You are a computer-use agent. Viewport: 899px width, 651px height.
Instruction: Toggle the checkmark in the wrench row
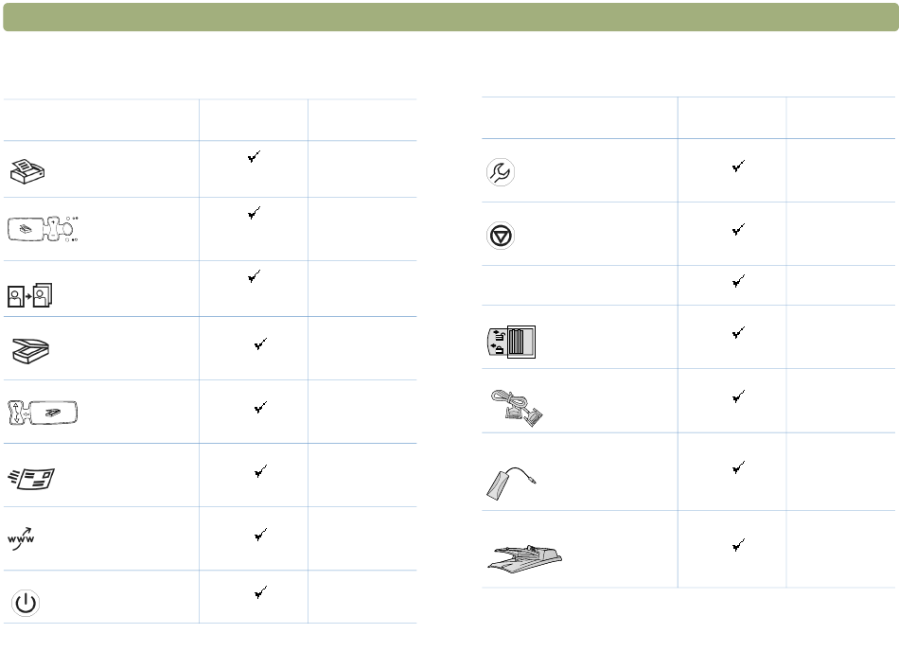click(738, 166)
